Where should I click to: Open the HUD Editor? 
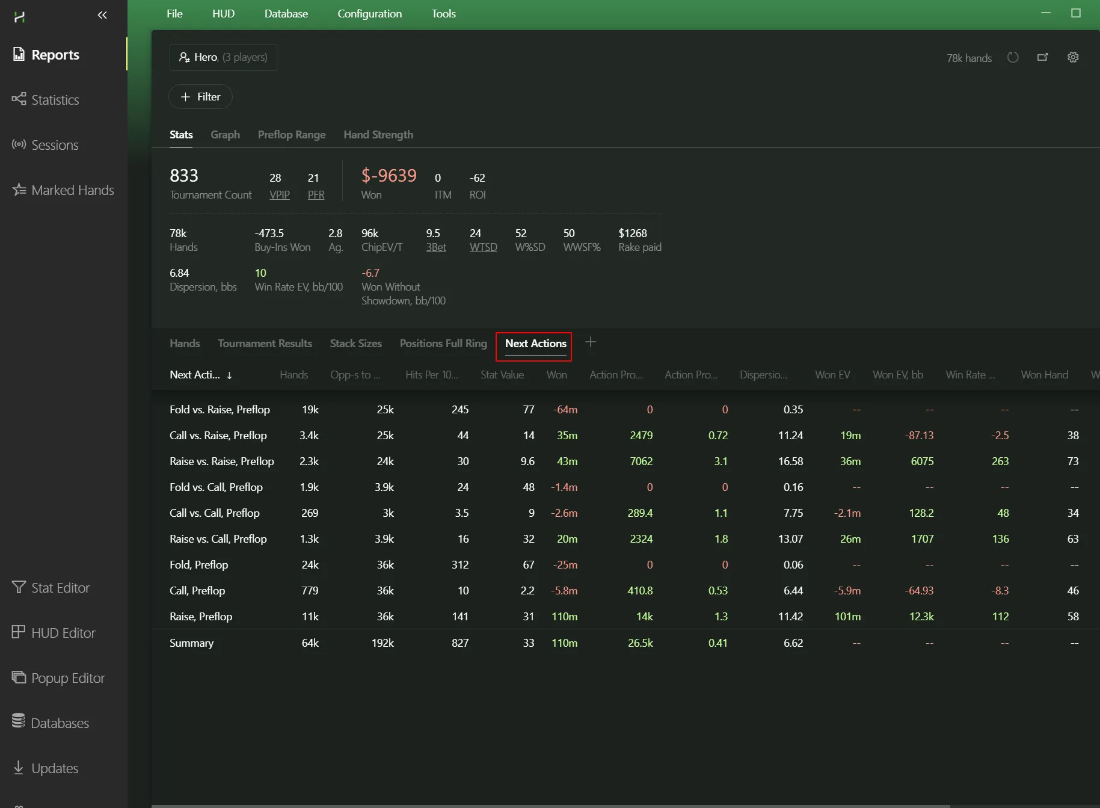(x=63, y=633)
